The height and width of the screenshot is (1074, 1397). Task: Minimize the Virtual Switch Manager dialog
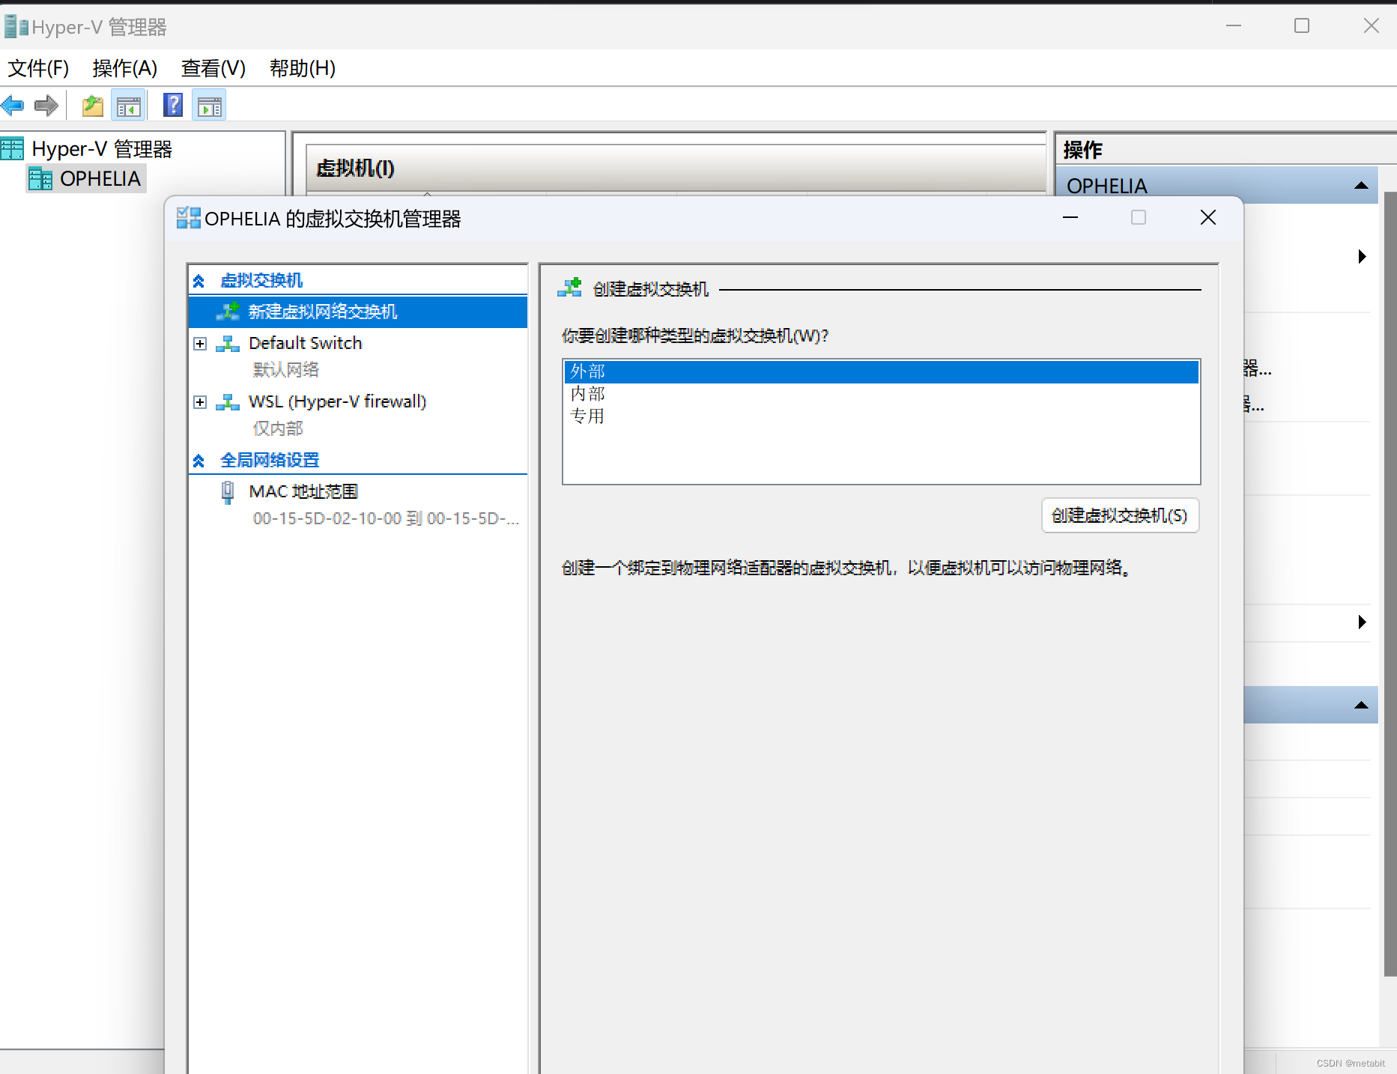[1070, 218]
